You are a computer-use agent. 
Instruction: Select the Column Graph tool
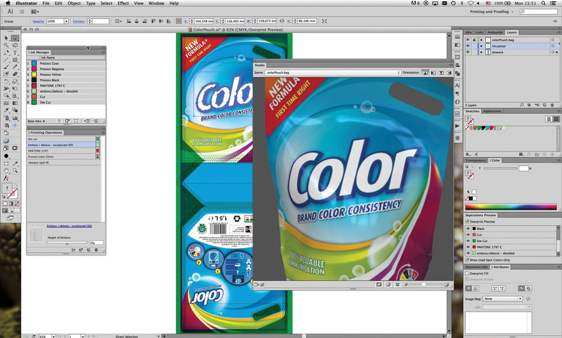[x=15, y=118]
